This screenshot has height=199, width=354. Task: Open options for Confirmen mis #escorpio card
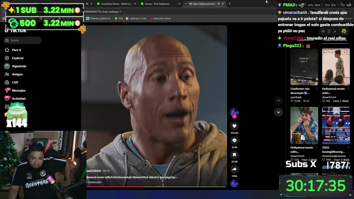(x=316, y=89)
